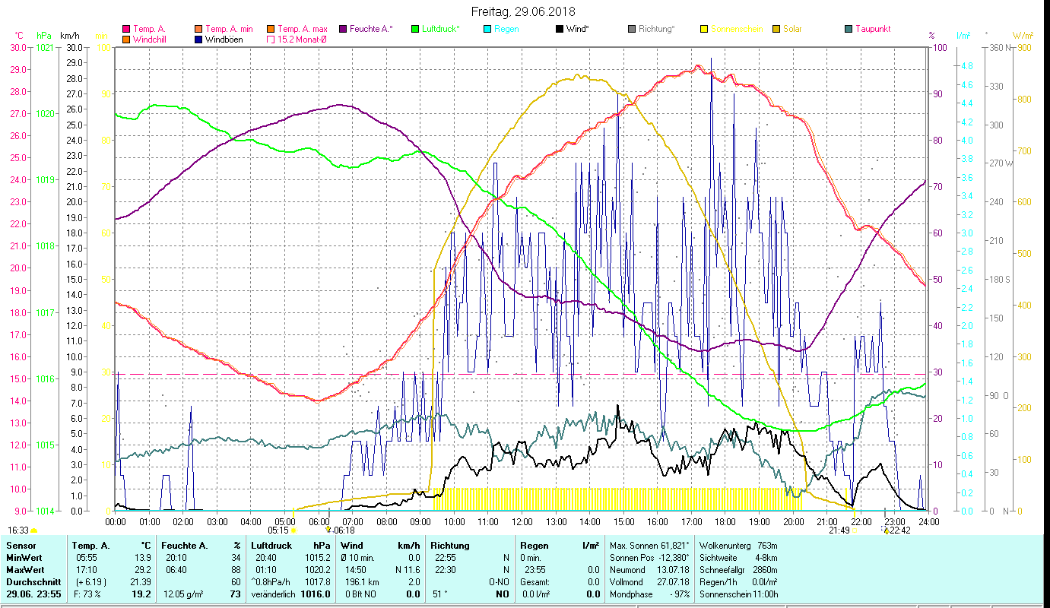
Task: Toggle the Temp. A. max legend marker
Action: (x=271, y=29)
